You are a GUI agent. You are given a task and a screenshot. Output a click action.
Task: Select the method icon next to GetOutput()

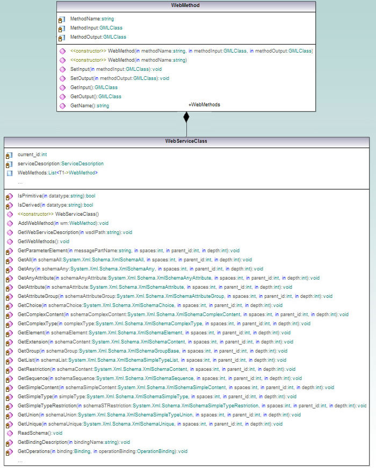62,97
